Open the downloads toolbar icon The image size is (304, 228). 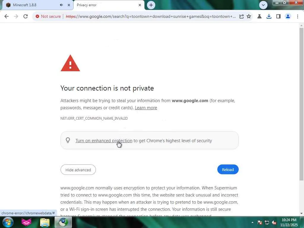[x=269, y=16]
